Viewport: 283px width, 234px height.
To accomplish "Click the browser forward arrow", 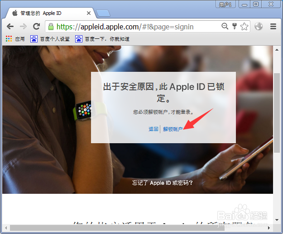I will [23, 27].
